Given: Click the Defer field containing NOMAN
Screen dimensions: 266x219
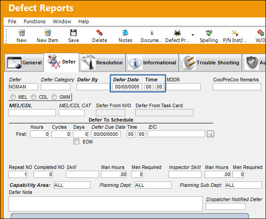Looking at the screenshot, I should coord(23,87).
